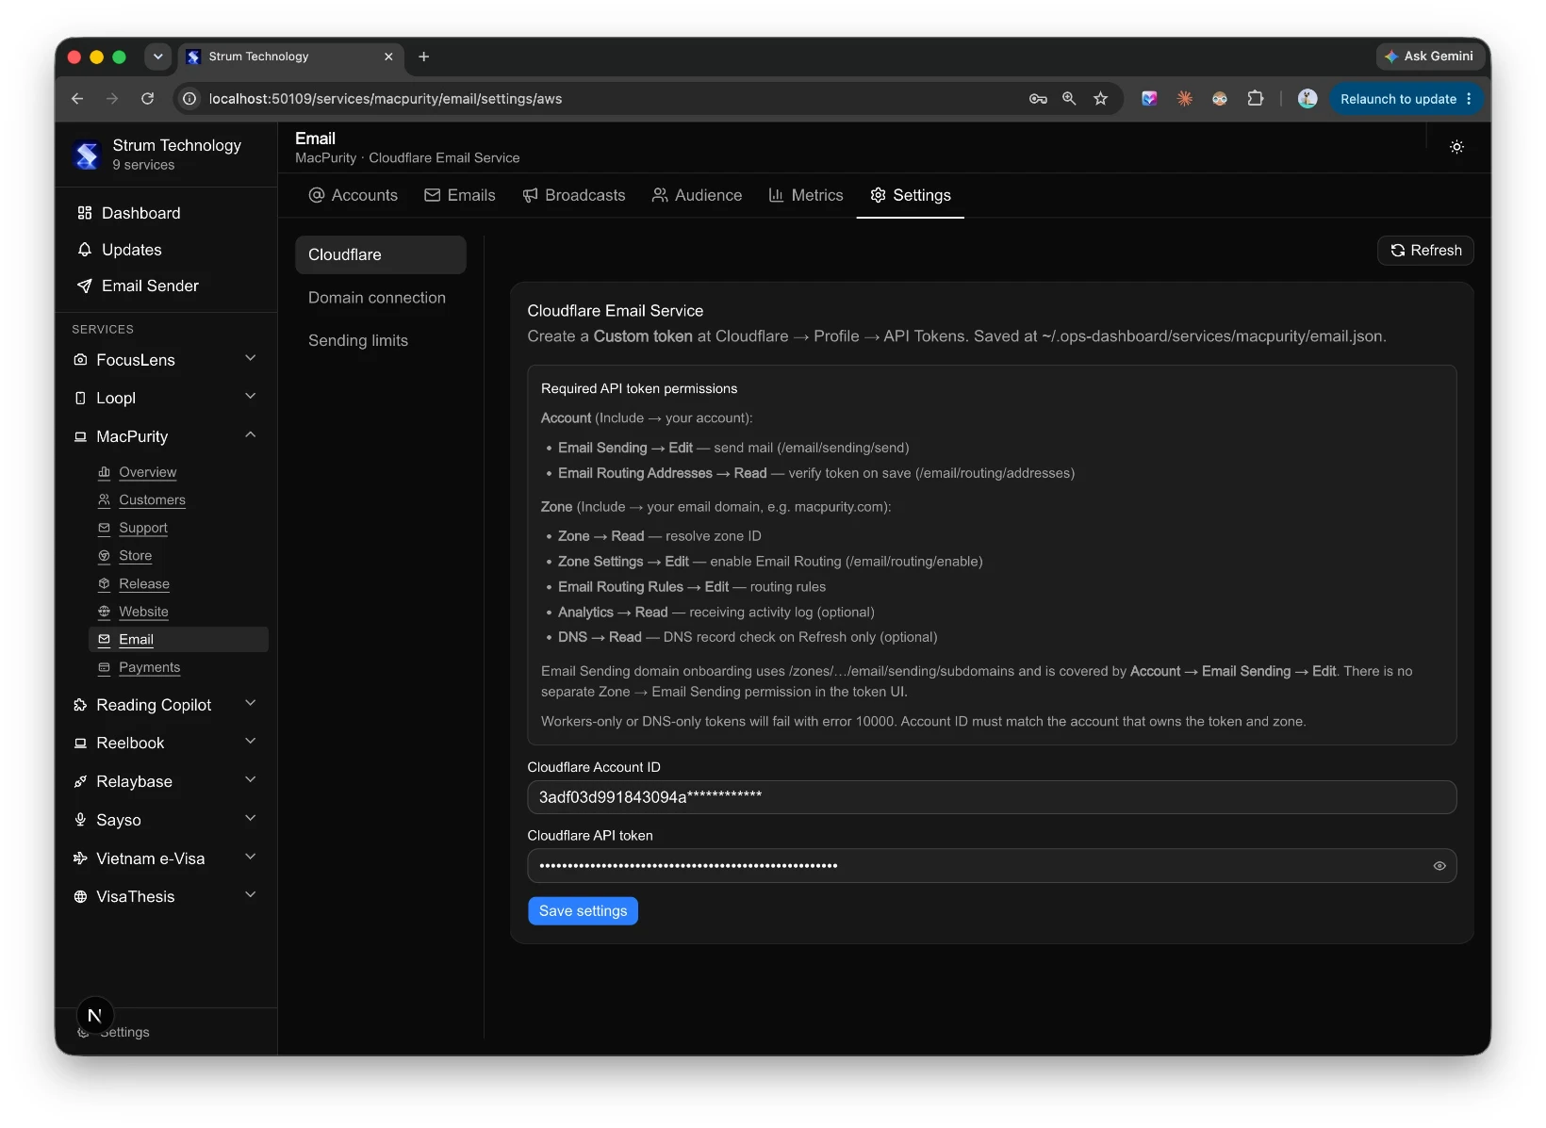This screenshot has height=1128, width=1546.
Task: Open MacPurity Payments page
Action: tap(178, 667)
